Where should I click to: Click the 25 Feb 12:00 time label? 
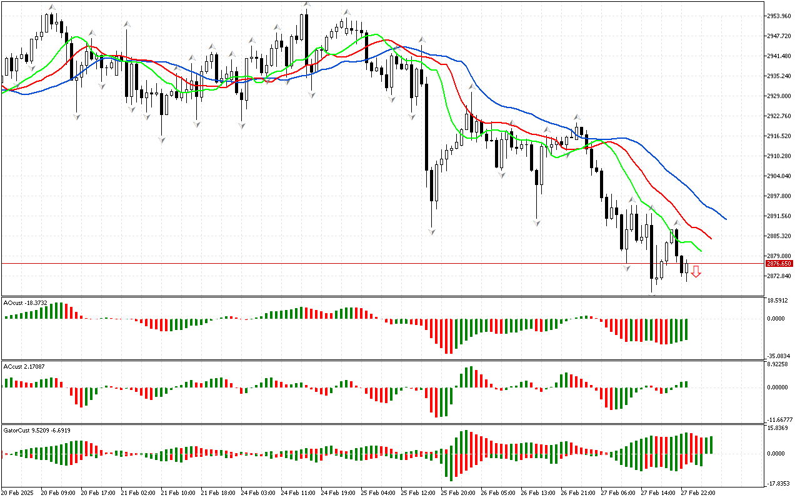tap(417, 493)
